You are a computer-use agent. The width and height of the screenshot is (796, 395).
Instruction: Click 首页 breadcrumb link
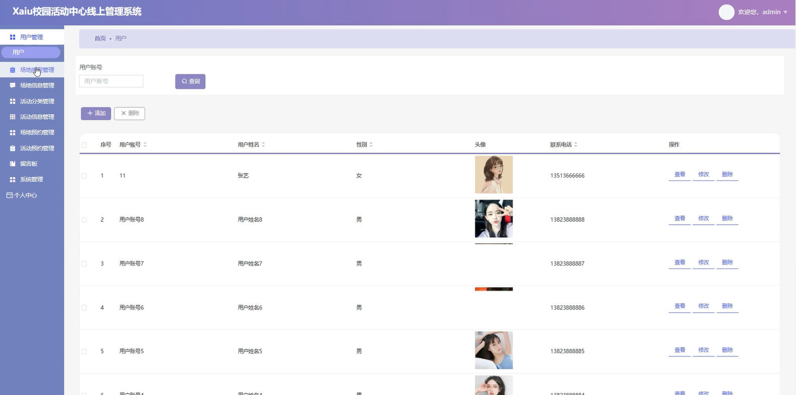coord(100,38)
